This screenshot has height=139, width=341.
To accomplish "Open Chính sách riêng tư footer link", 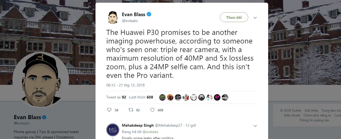I will point(317,115).
